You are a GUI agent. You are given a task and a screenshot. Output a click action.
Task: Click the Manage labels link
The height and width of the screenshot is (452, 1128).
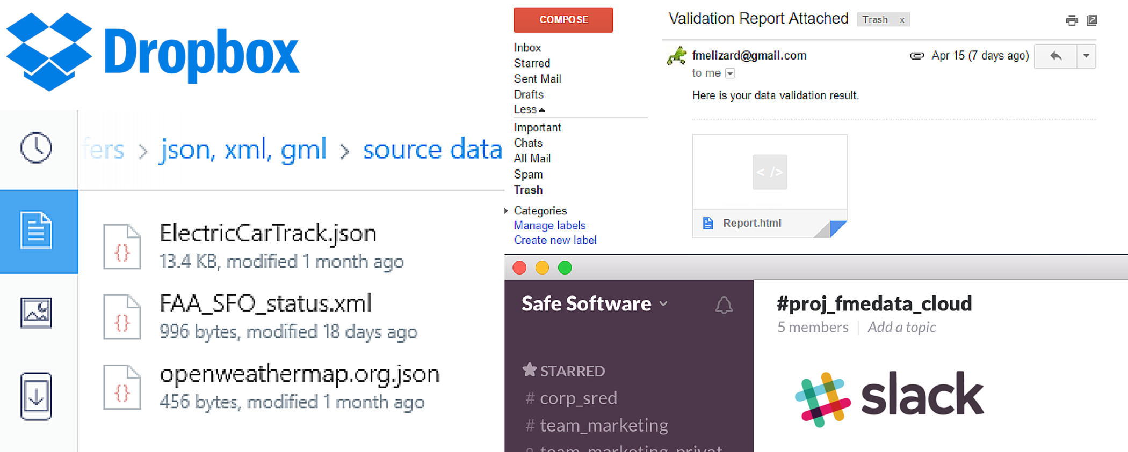[549, 226]
